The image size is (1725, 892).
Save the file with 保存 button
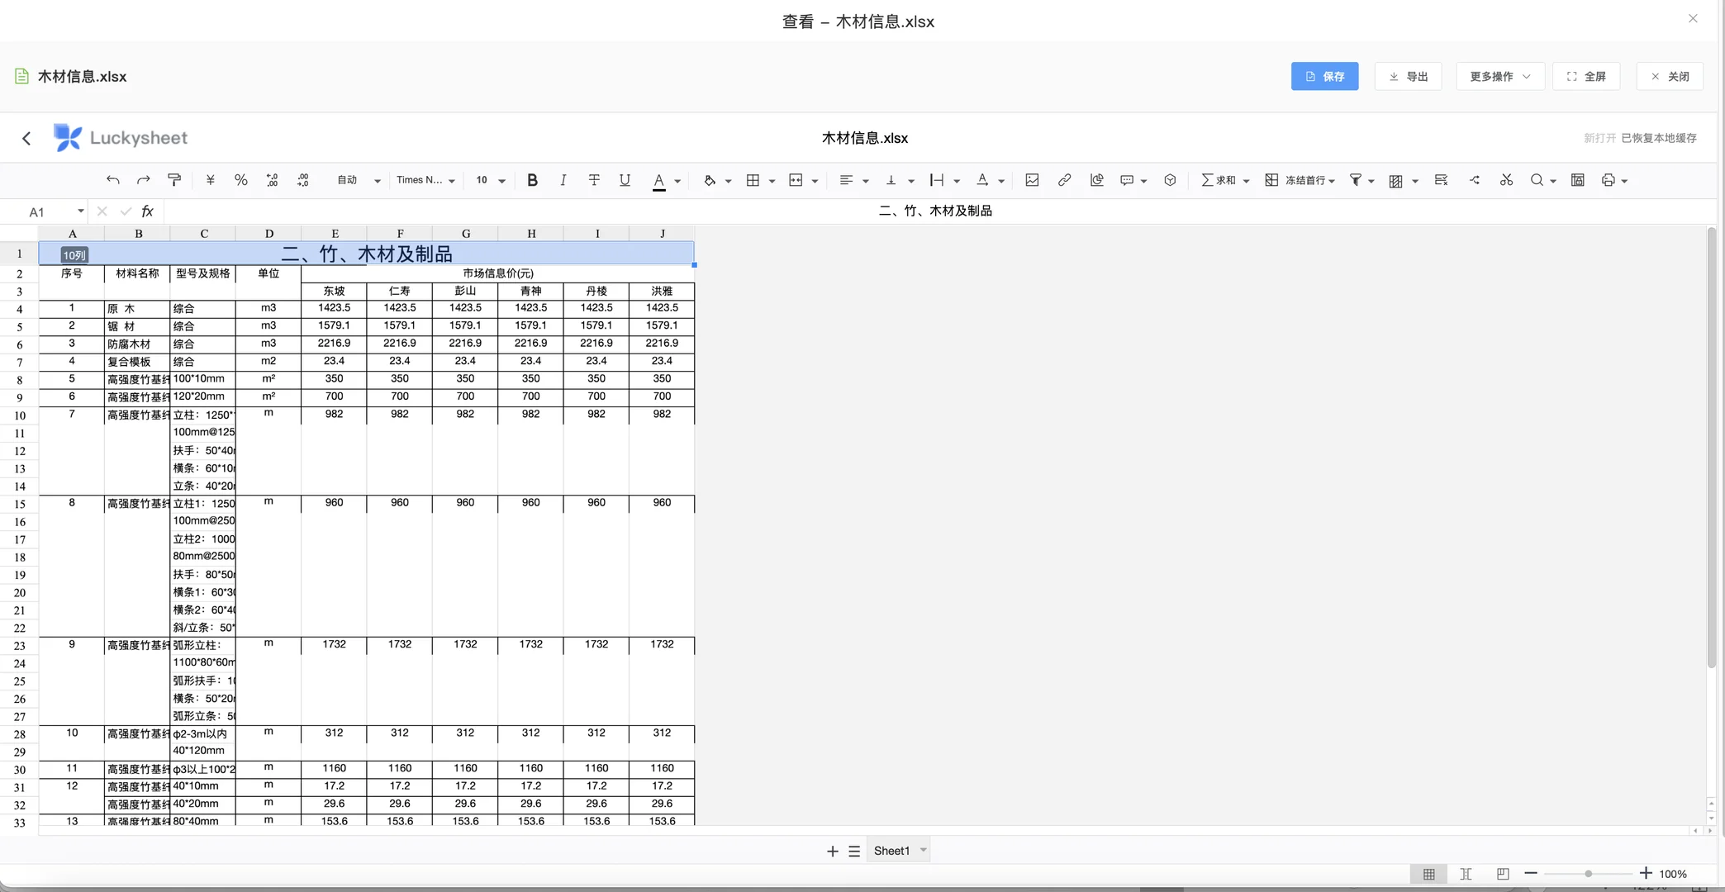click(1325, 76)
